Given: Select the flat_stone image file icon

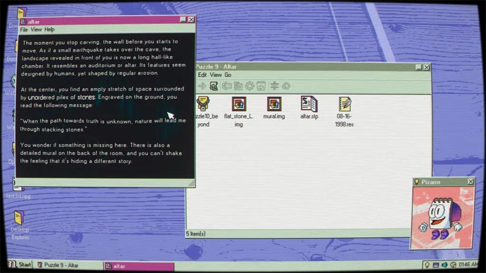Looking at the screenshot, I should [x=239, y=104].
